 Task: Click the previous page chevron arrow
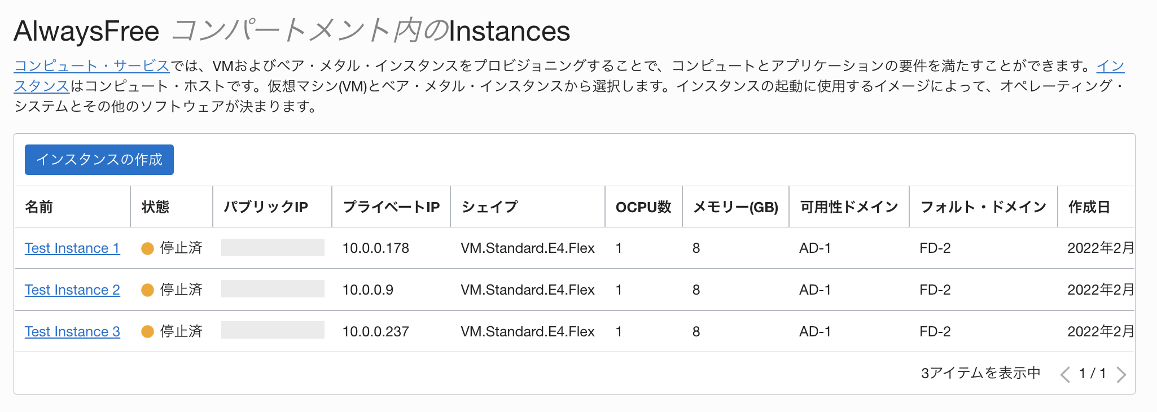[x=1064, y=374]
